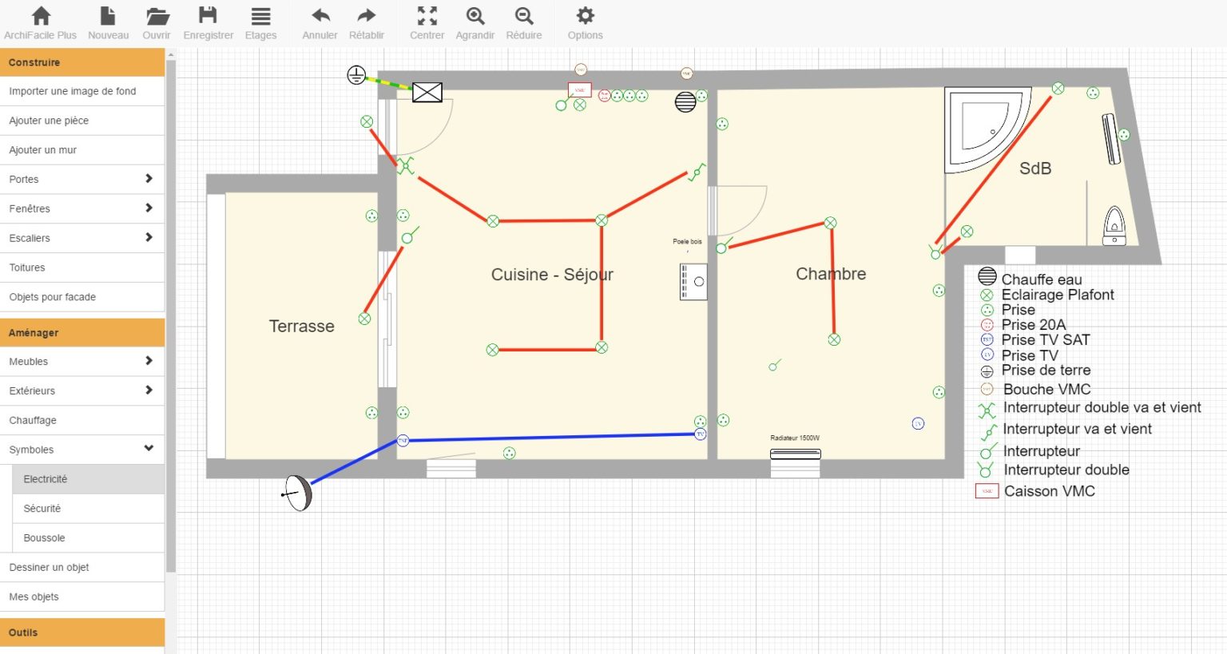Center the plan view with Centrer
The image size is (1227, 654).
click(x=427, y=22)
